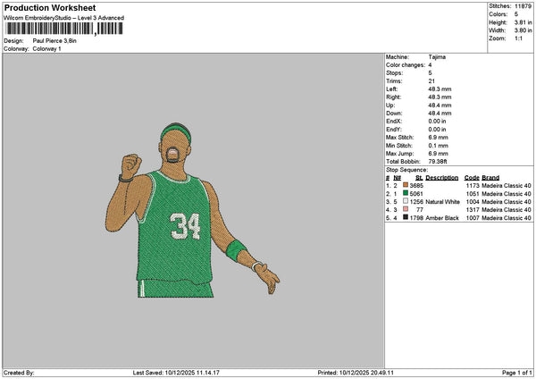Click thread code '1317' in stop sequence
Screen dimensions: 536x379
click(x=473, y=210)
